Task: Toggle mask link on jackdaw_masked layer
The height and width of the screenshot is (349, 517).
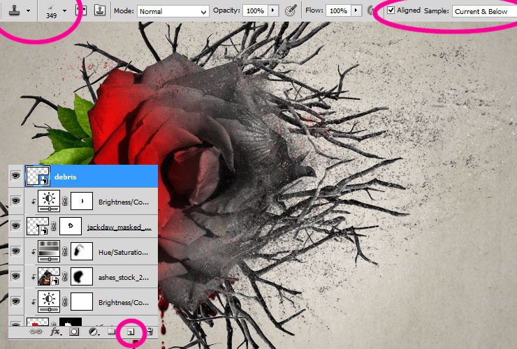Action: (x=54, y=226)
